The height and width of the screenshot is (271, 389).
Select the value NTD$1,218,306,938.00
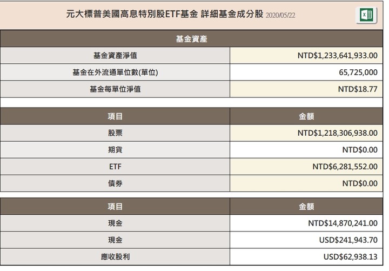338,133
